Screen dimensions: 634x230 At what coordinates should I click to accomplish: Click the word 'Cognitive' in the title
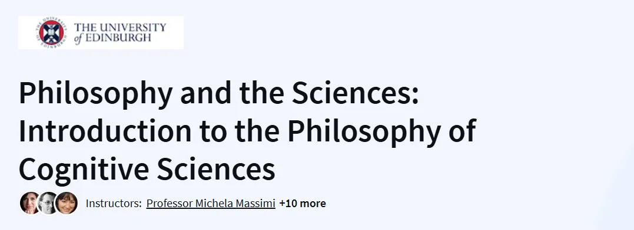[x=84, y=169]
